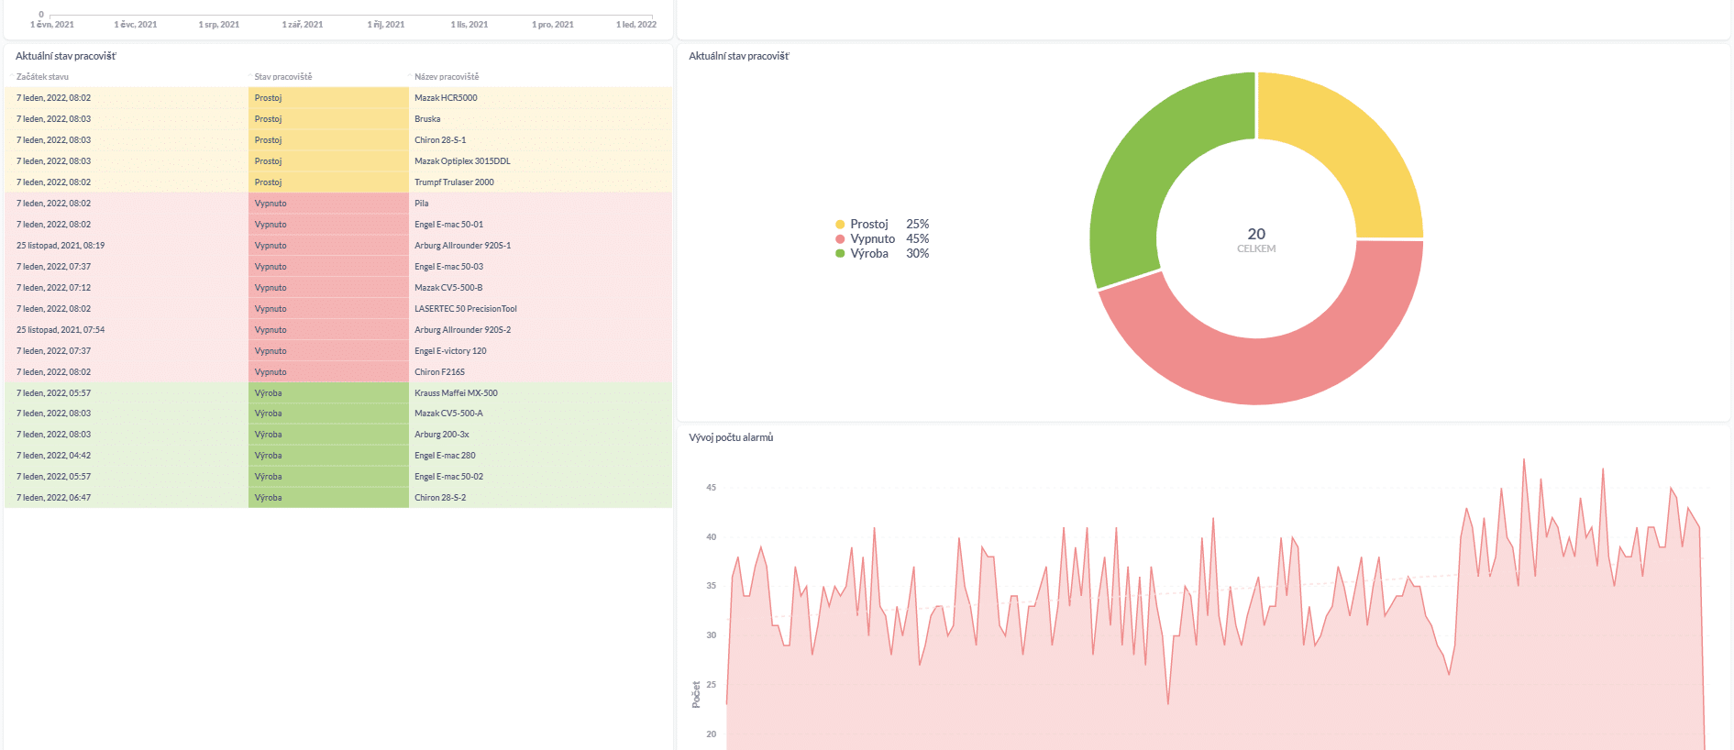Click the Prostoj status cell for Bruska
The width and height of the screenshot is (1734, 750).
328,119
